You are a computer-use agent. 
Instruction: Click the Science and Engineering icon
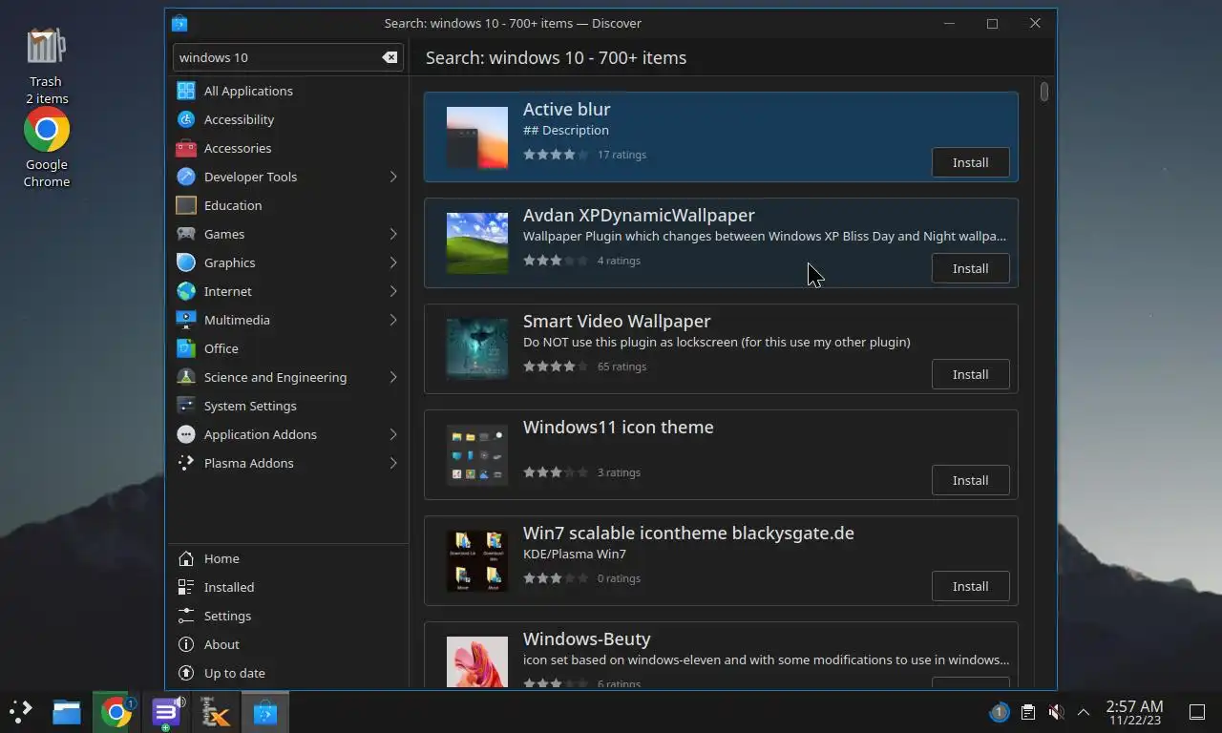186,377
